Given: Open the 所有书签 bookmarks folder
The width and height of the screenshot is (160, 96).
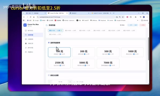Looking at the screenshot, I should click(144, 20).
